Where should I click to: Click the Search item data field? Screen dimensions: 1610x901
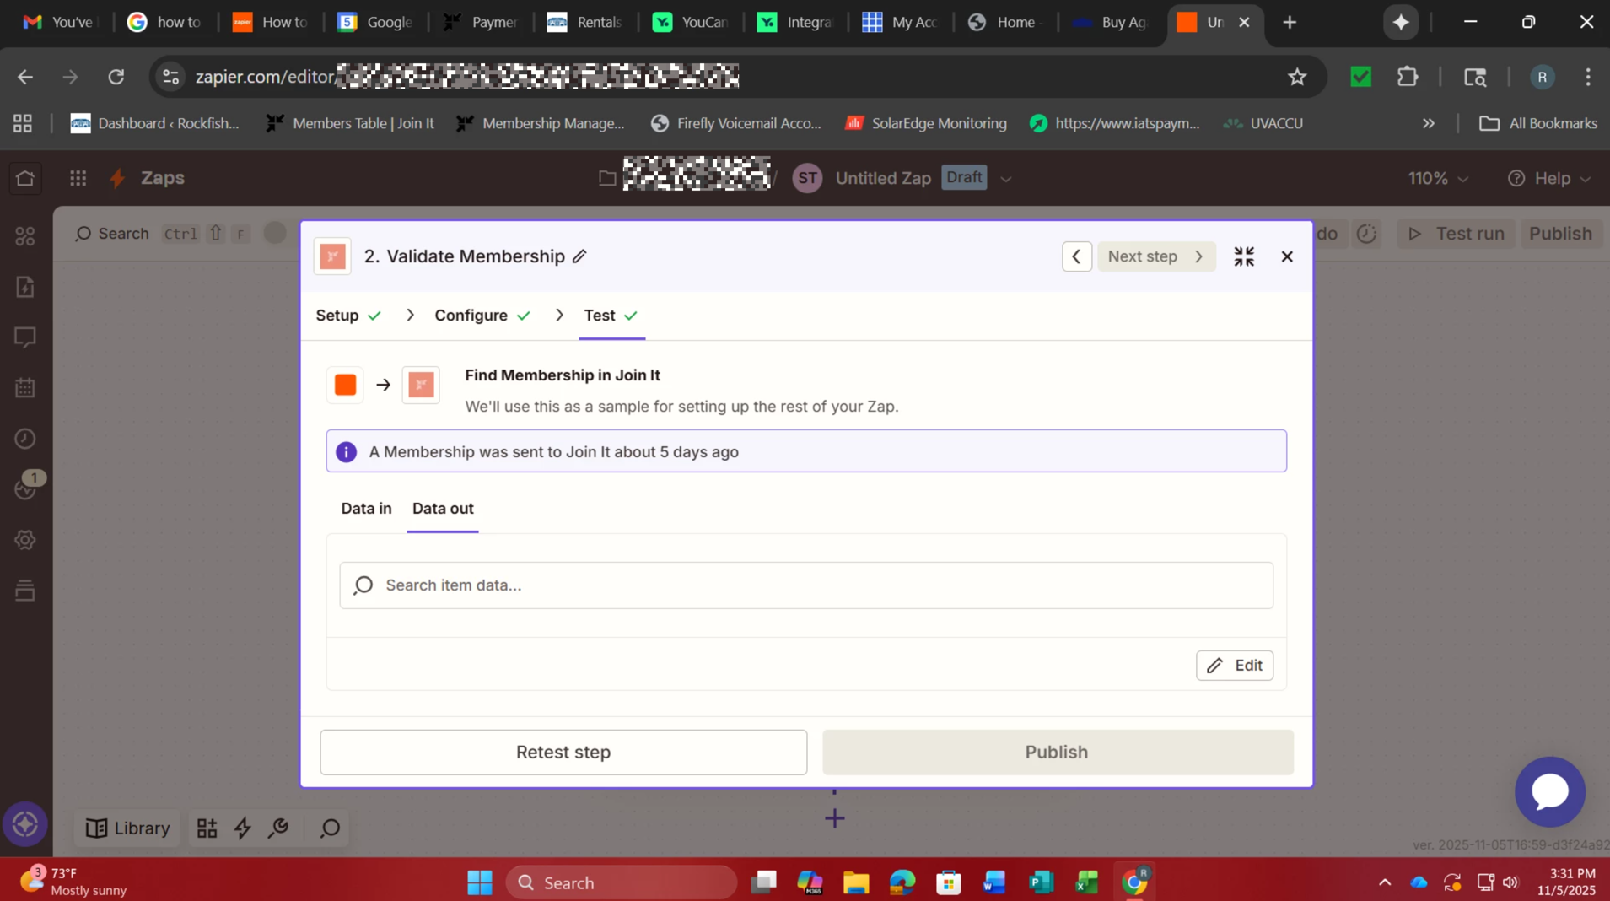[x=805, y=585]
